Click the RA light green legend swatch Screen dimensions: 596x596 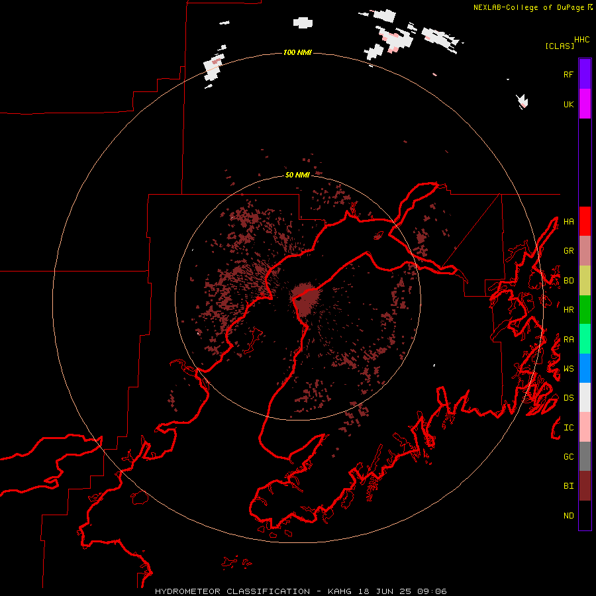click(x=585, y=339)
